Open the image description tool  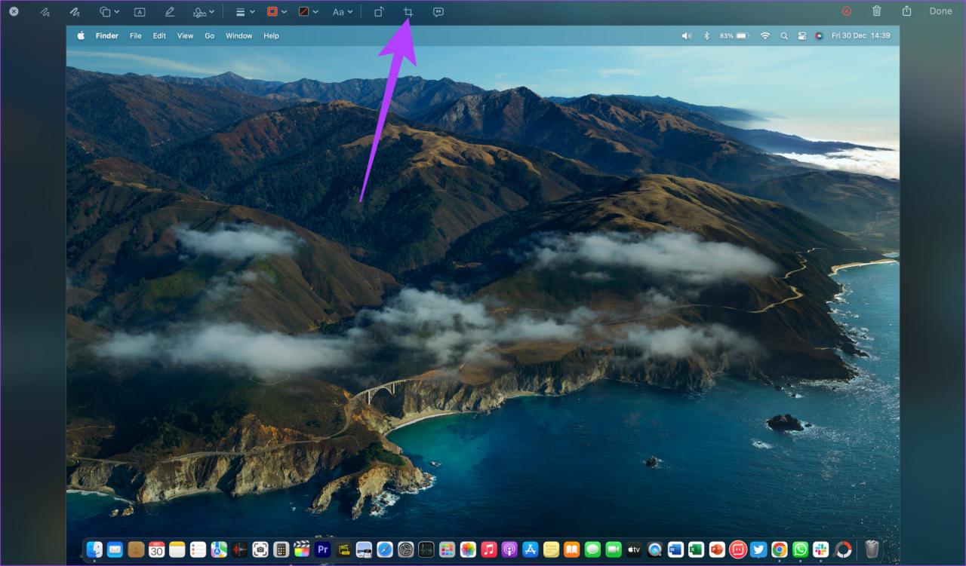438,12
